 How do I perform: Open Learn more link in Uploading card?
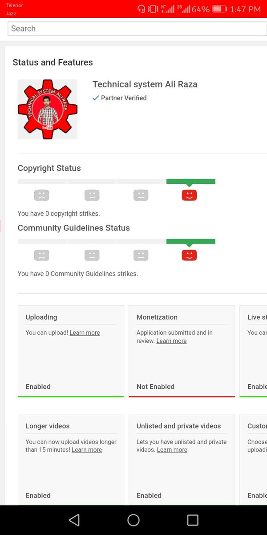(x=85, y=333)
